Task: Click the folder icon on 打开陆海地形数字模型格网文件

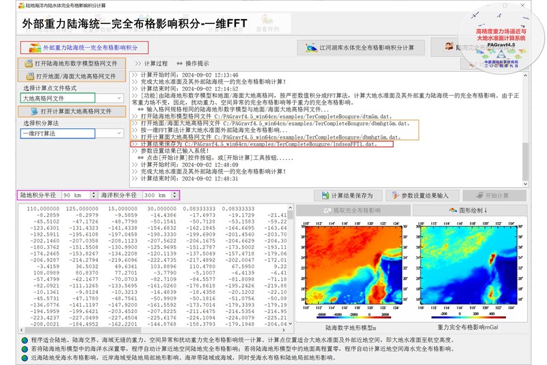Action: pyautogui.click(x=29, y=64)
